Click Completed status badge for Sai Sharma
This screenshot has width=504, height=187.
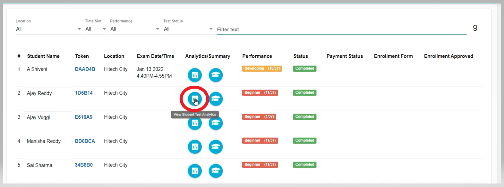[x=305, y=165]
